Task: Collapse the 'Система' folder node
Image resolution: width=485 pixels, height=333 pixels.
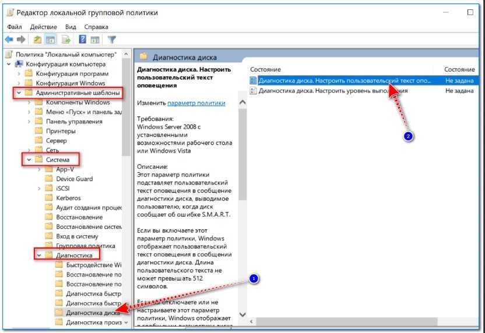Action: pyautogui.click(x=29, y=160)
